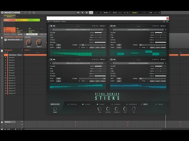The image size is (189, 141).
Task: Open plug-in header search magnifier icon
Action: tap(164, 22)
